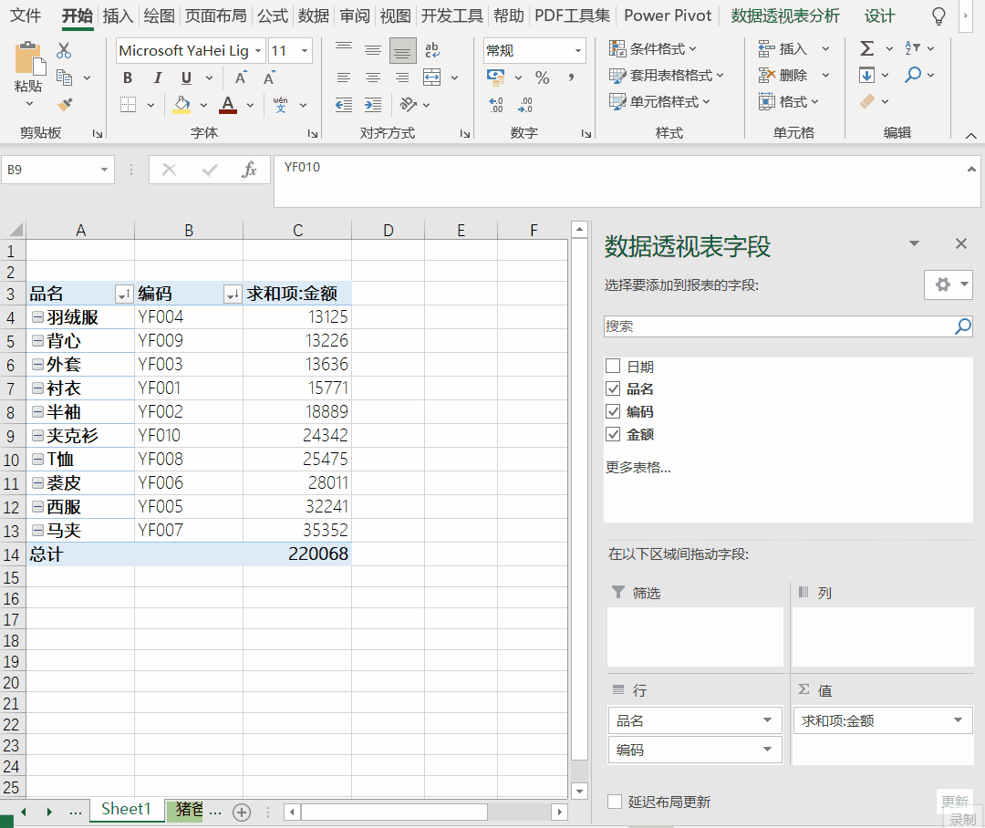Toggle Italic formatting

point(158,78)
